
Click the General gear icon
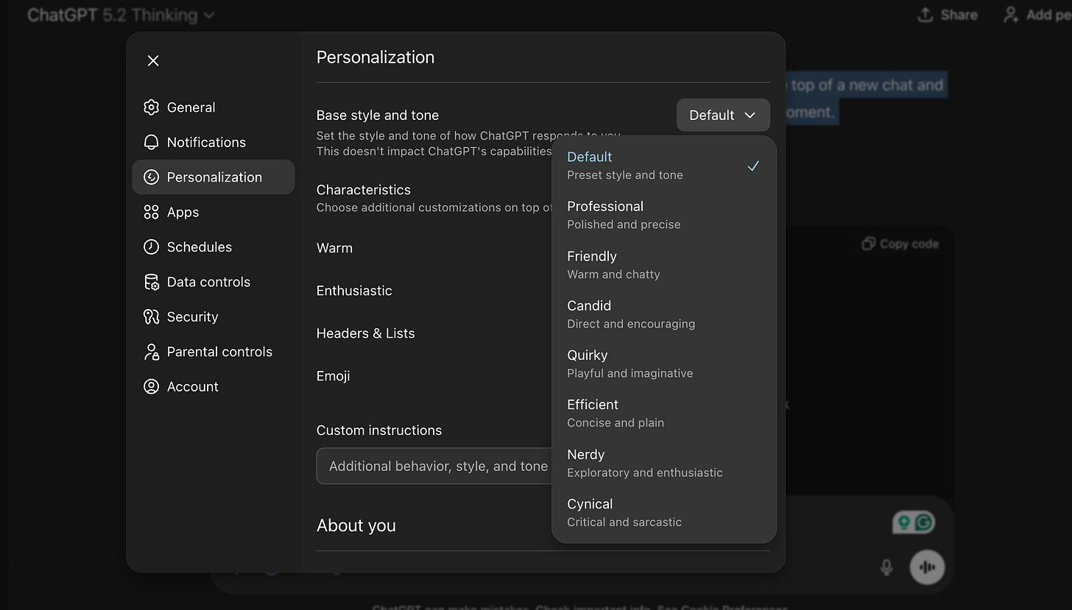coord(151,107)
